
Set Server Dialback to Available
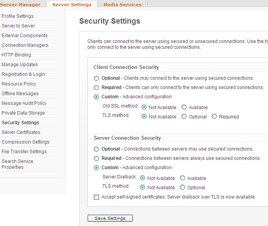pos(182,178)
